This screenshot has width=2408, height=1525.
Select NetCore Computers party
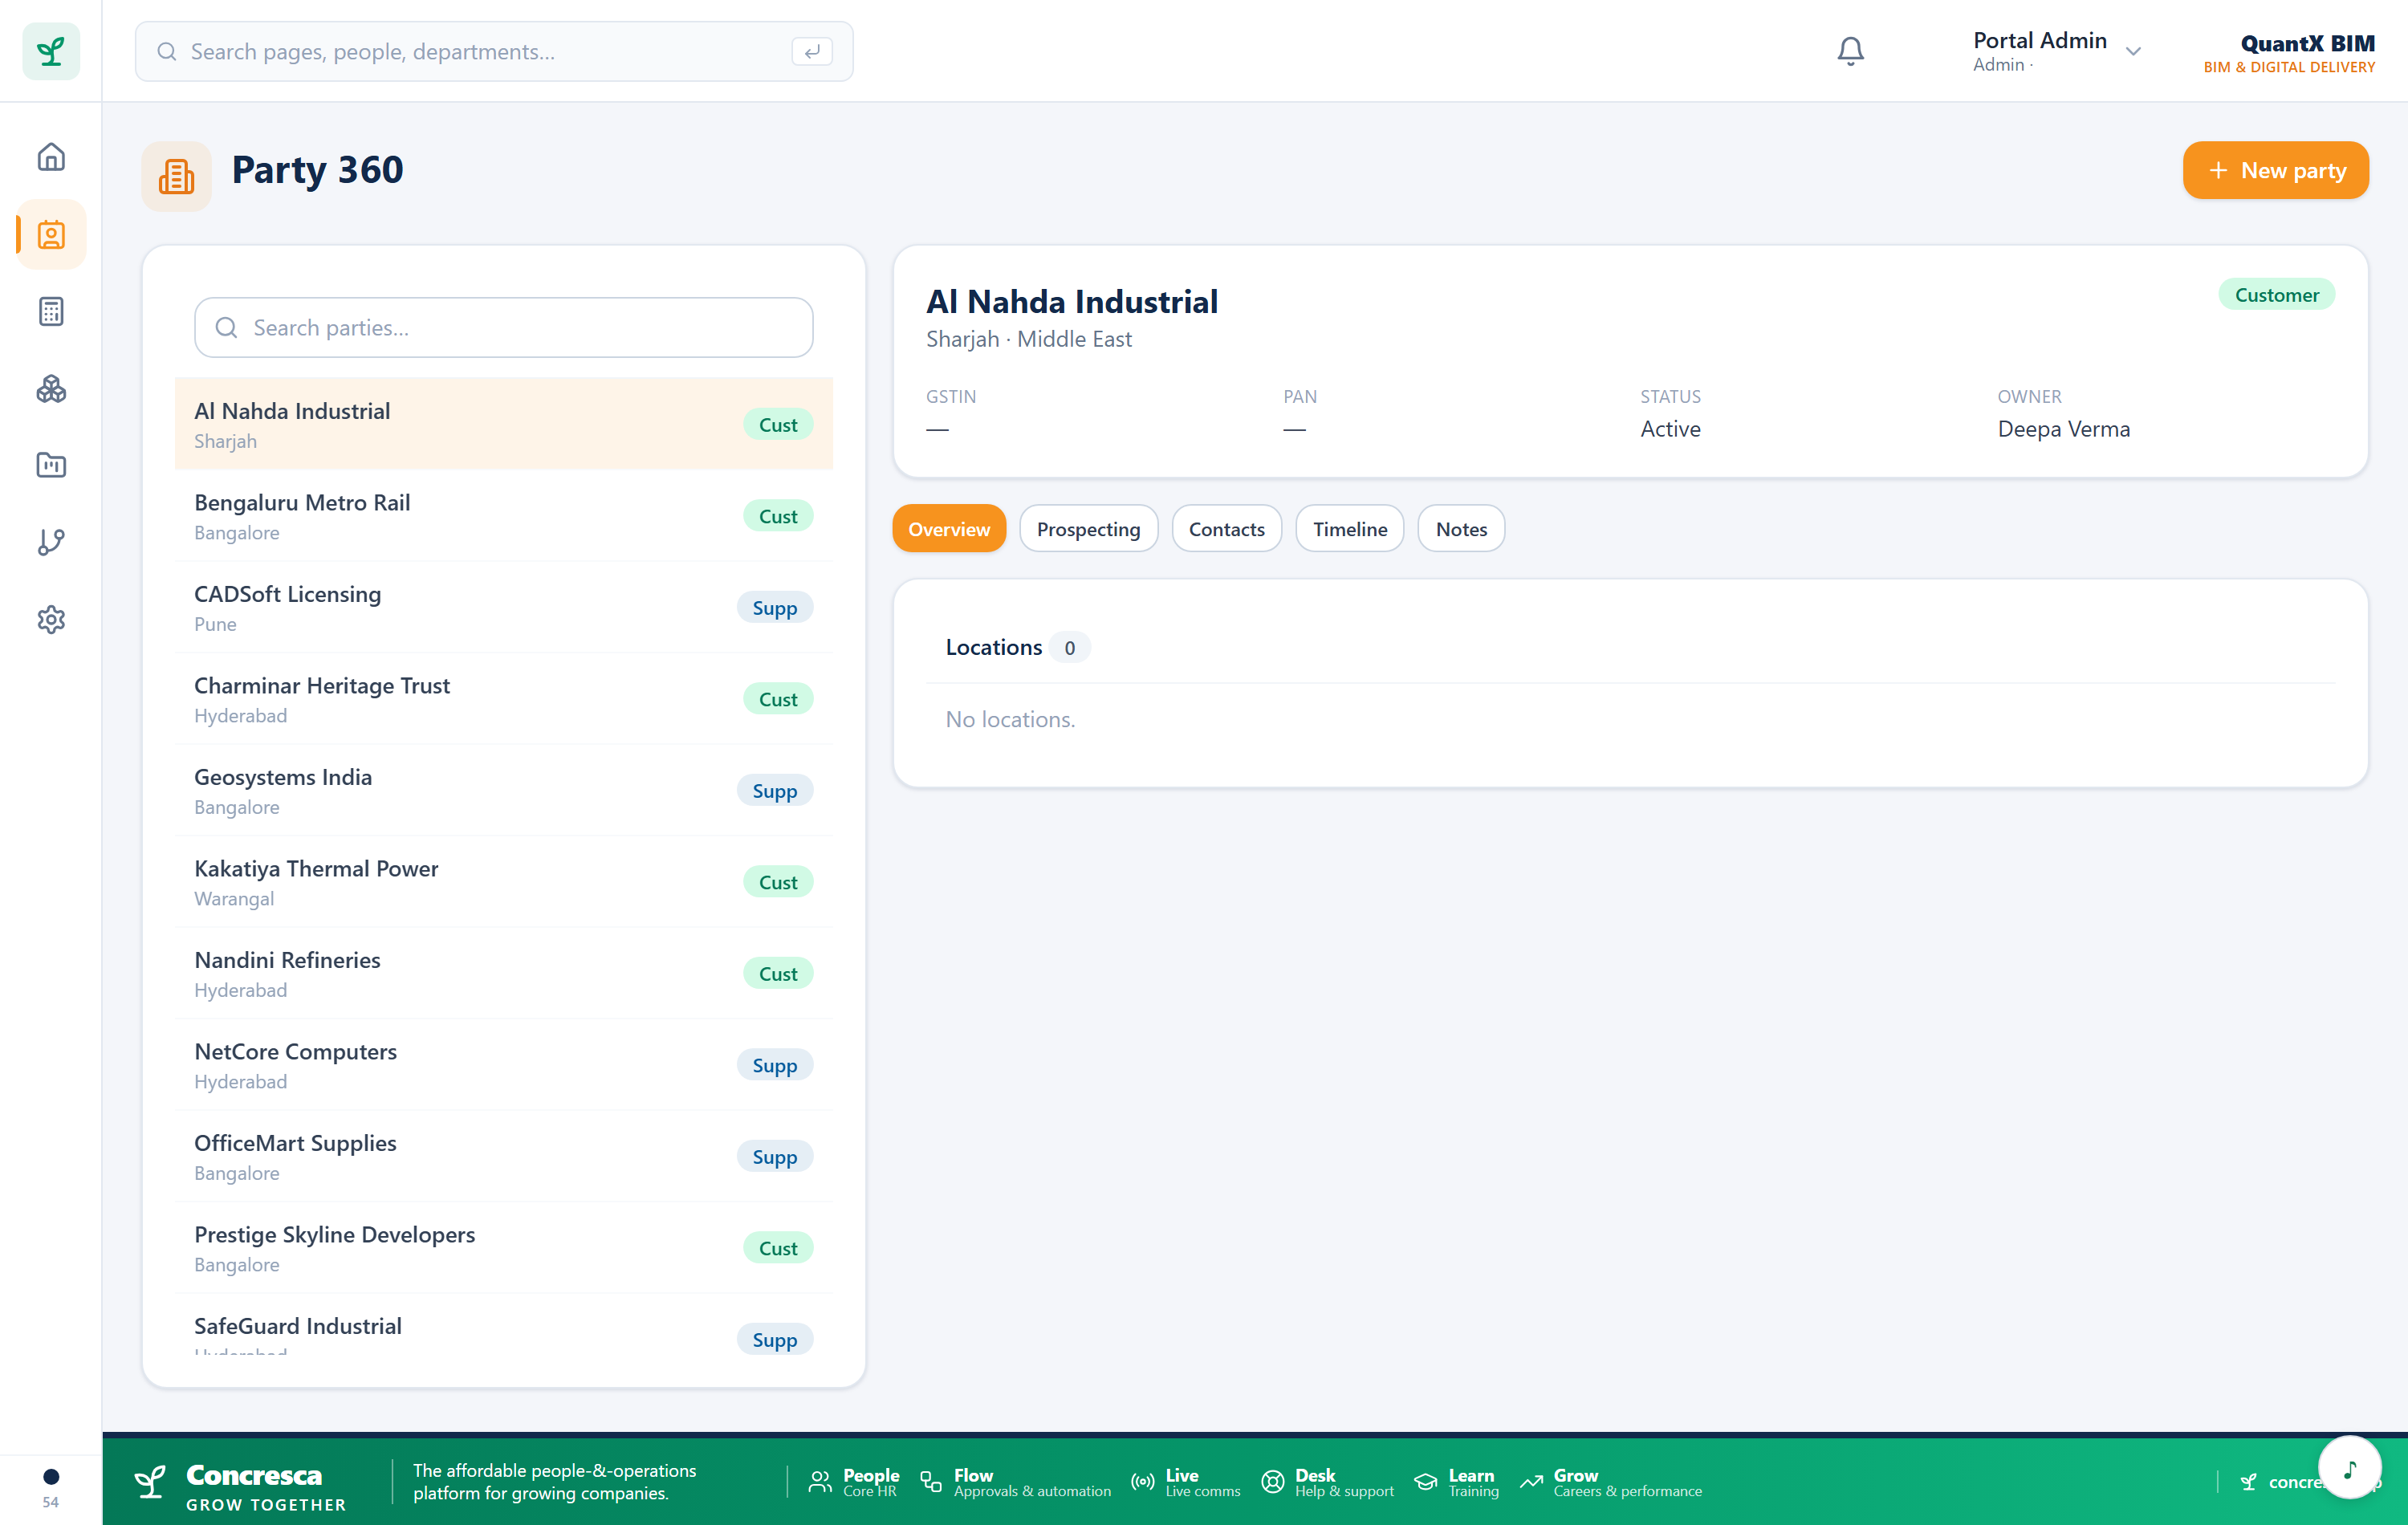(504, 1065)
